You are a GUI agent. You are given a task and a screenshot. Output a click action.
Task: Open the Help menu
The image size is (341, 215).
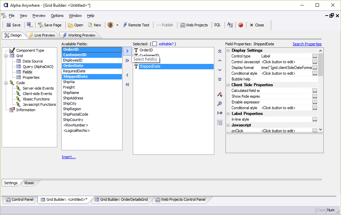coord(91,16)
